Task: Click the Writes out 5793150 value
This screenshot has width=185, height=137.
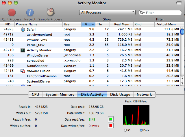Action: (x=41, y=113)
